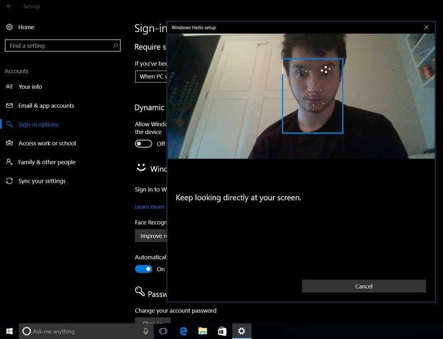The image size is (443, 339).
Task: Expand the Require sign-in 'When PC' dropdown
Action: click(x=151, y=76)
